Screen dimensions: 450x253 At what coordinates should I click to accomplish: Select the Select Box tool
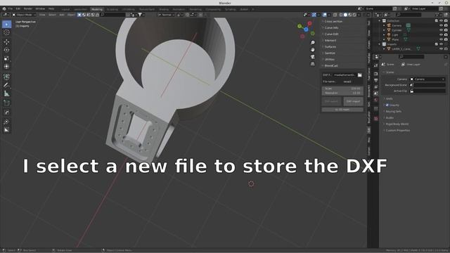point(6,24)
